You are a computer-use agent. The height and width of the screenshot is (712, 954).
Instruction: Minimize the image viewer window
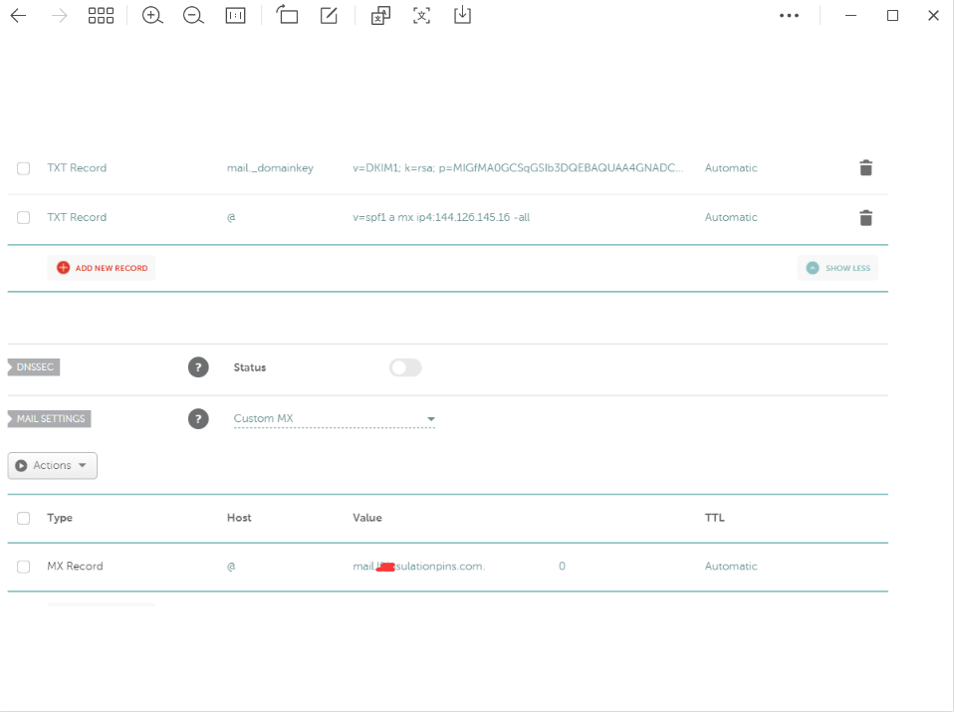[850, 15]
